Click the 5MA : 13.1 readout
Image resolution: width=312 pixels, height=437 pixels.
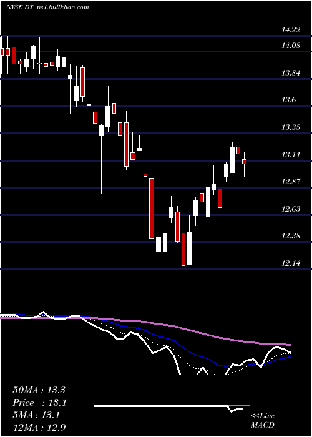coord(36,415)
